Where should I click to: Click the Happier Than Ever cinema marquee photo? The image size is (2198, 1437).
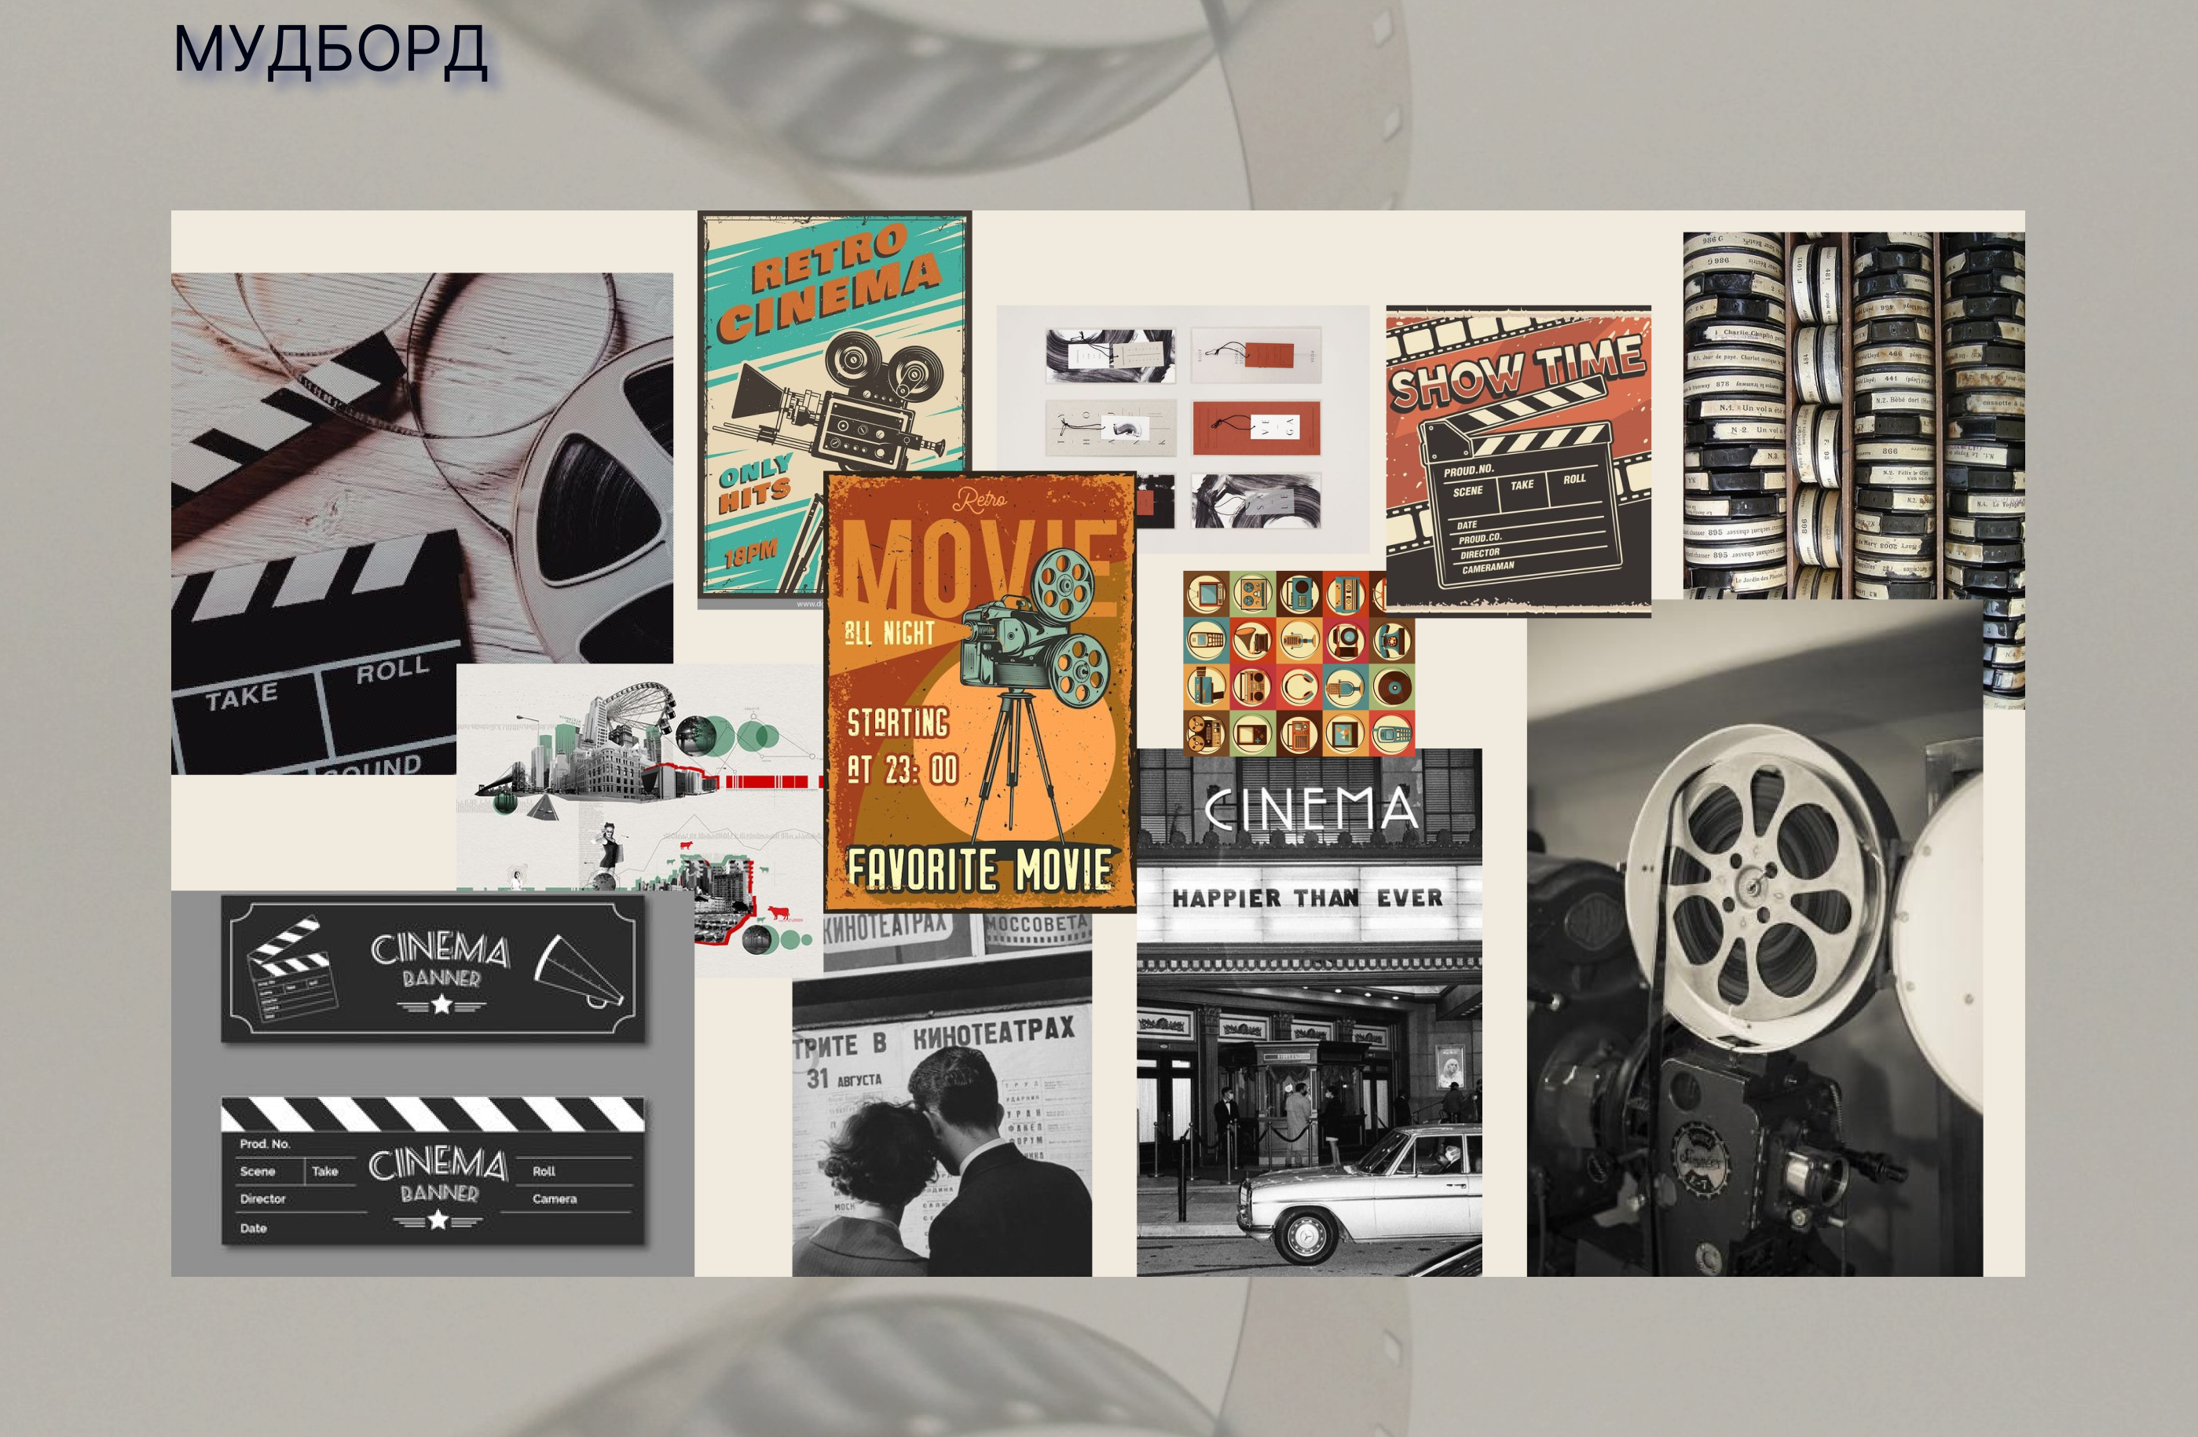coord(1308,1015)
